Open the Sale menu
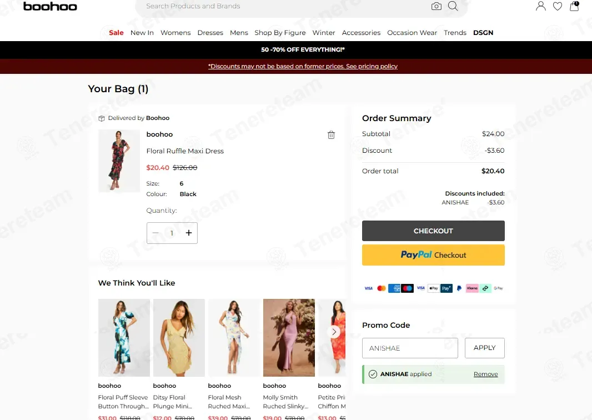592x420 pixels. [116, 33]
